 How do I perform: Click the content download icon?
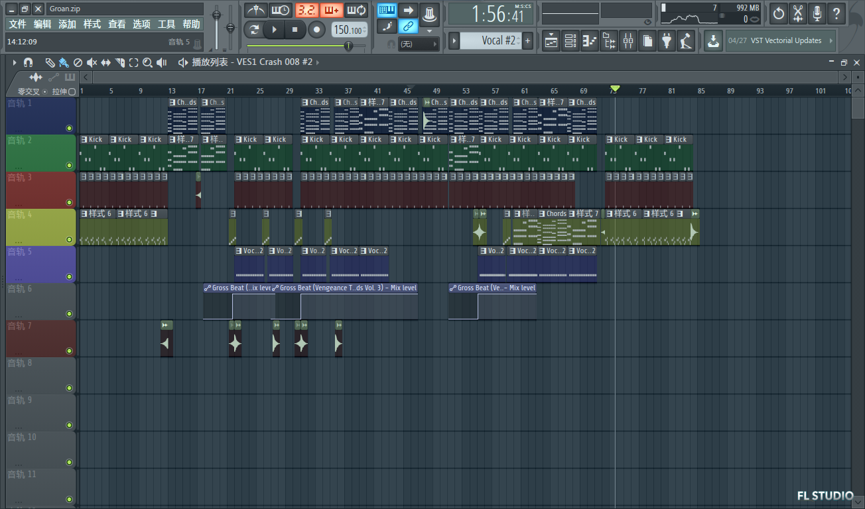tap(712, 41)
